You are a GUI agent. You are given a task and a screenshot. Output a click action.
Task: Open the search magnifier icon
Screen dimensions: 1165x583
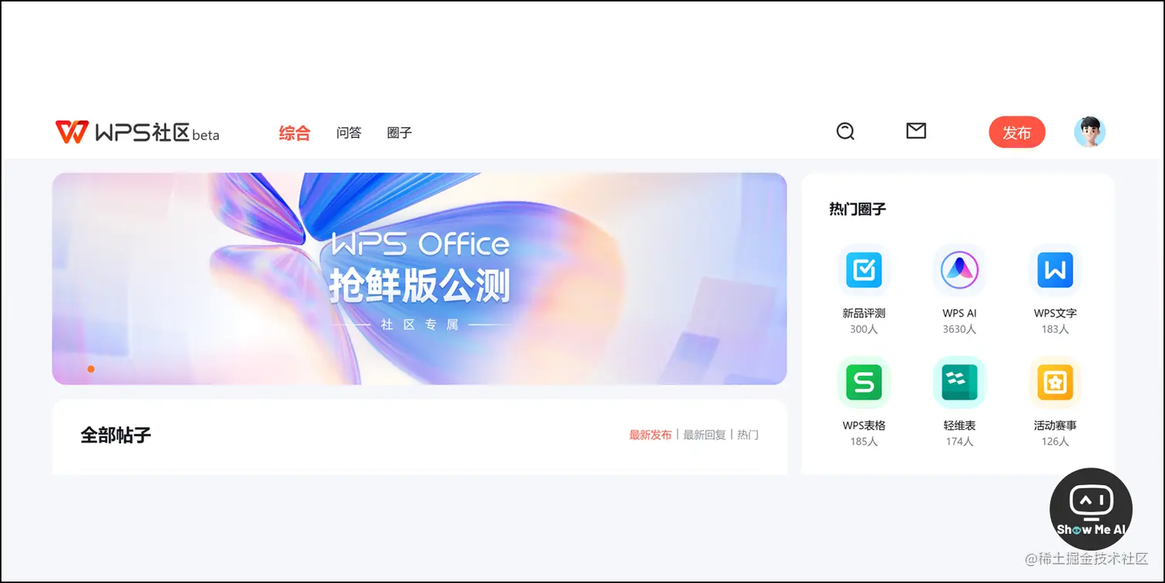pyautogui.click(x=845, y=132)
